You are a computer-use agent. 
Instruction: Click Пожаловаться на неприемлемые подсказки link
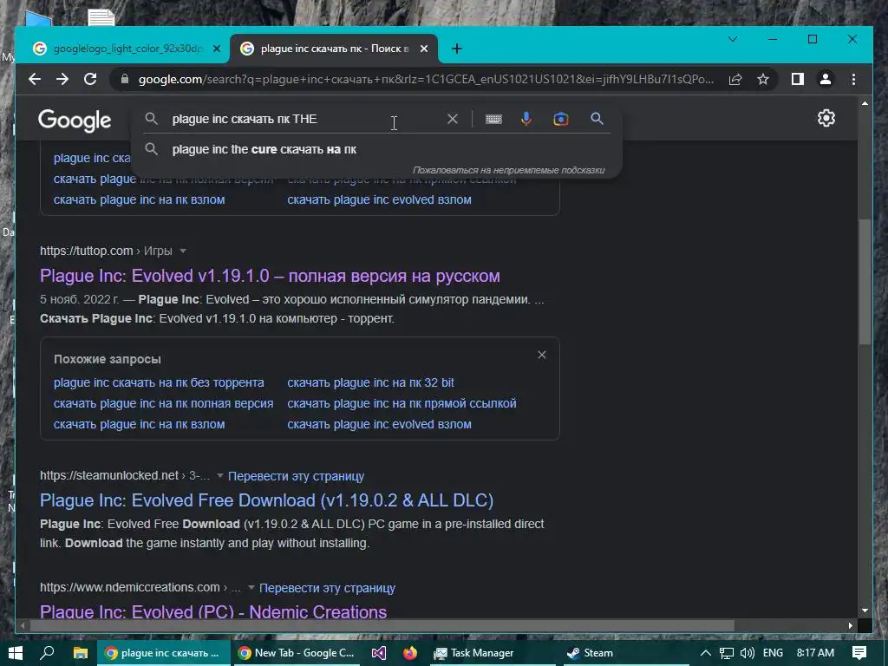coord(508,170)
